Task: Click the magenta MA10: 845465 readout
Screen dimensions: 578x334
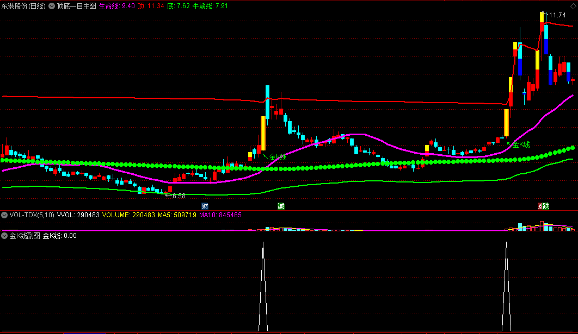Action: pos(220,215)
